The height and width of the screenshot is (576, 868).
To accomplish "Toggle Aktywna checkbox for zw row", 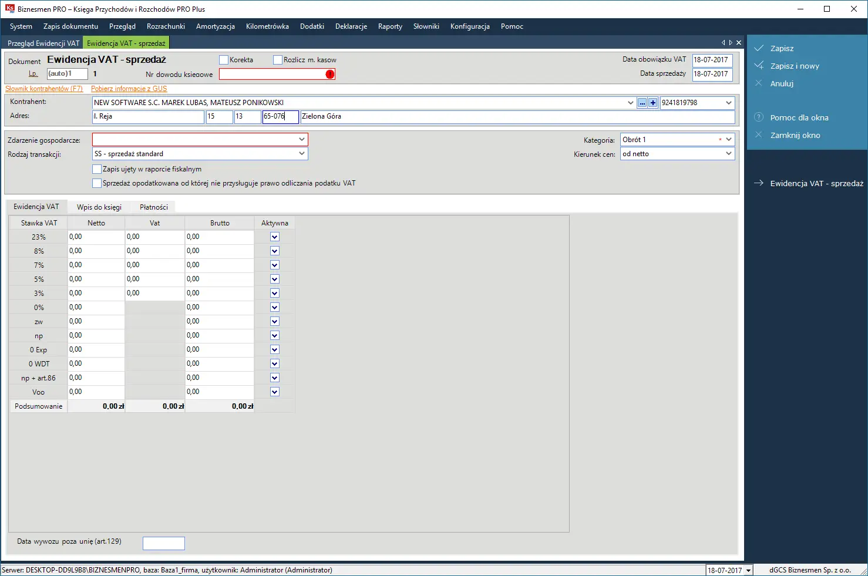I will [274, 321].
